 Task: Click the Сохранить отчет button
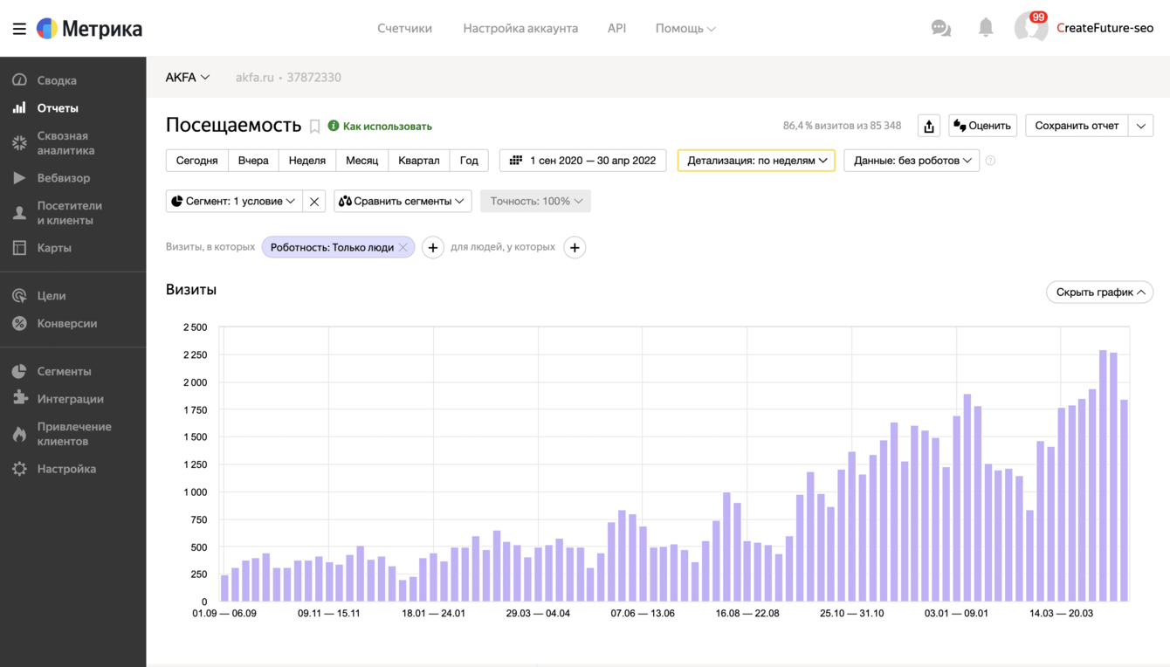point(1077,126)
